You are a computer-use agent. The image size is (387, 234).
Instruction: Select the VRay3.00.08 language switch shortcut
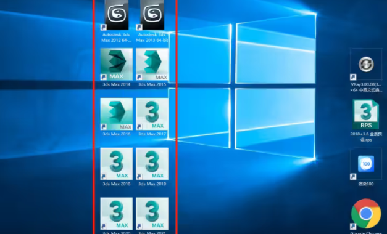pyautogui.click(x=366, y=64)
